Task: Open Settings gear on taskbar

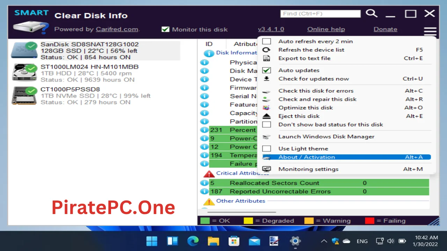Action: [x=295, y=241]
